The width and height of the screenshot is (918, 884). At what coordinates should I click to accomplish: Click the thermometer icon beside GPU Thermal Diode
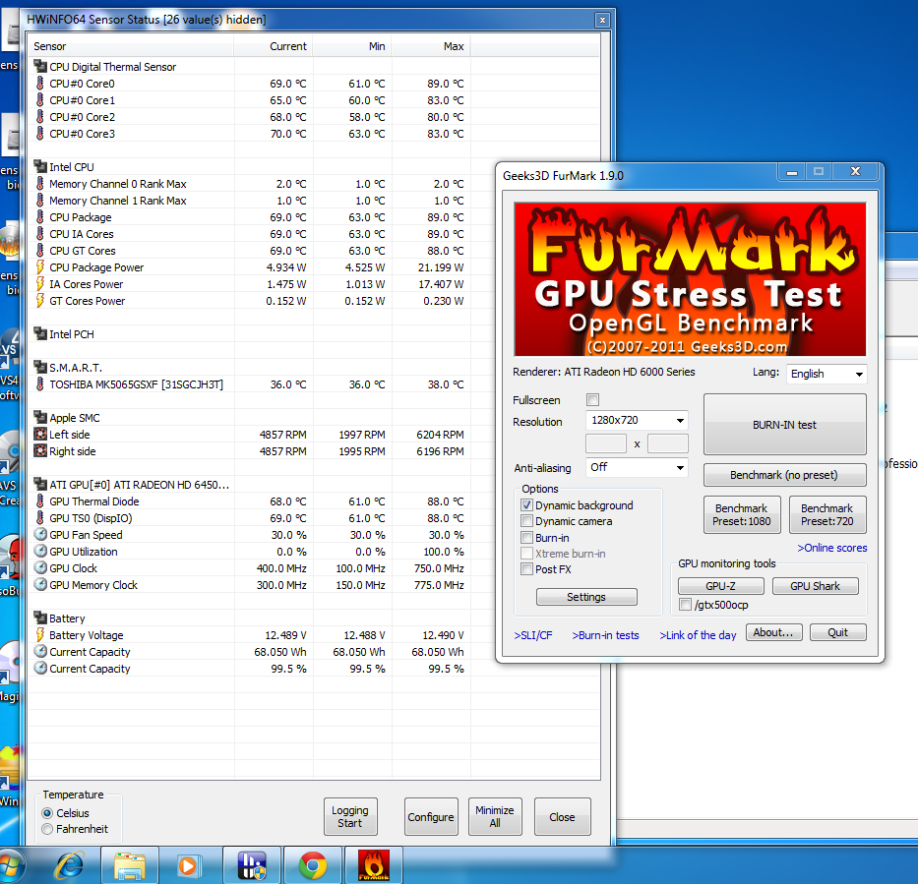39,501
